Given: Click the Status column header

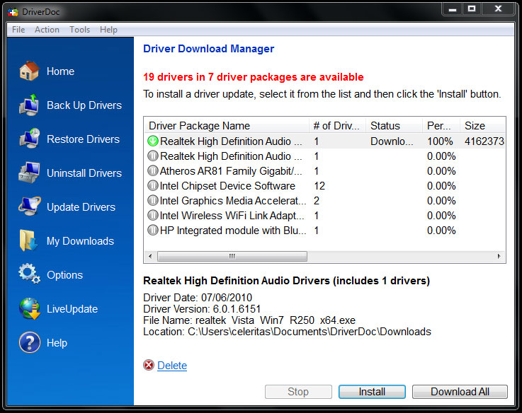Looking at the screenshot, I should point(395,126).
